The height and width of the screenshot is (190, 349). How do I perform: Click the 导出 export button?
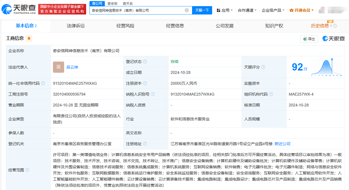pyautogui.click(x=309, y=39)
